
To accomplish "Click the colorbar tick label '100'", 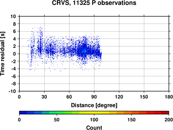I will click(94, 120).
